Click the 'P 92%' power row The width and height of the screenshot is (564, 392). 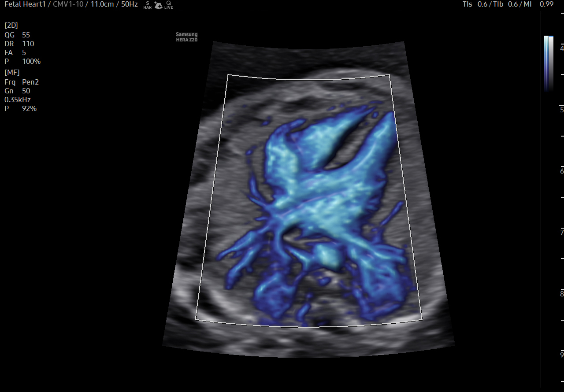21,108
